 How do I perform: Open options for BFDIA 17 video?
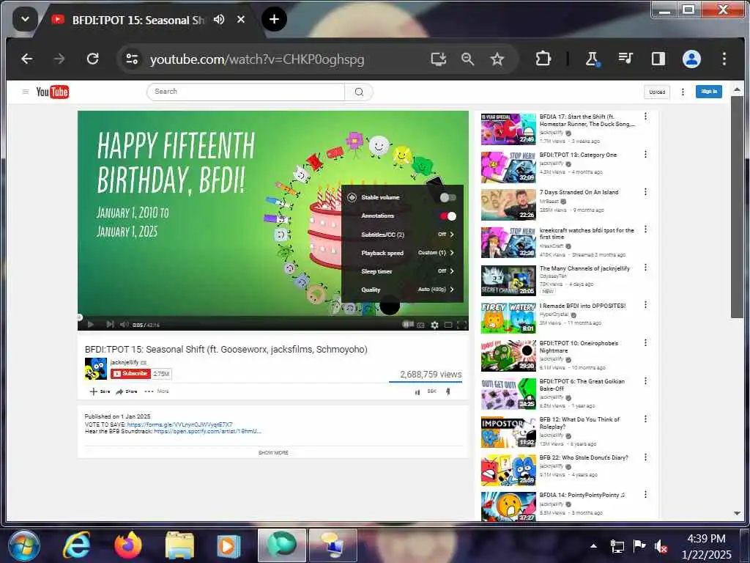[x=645, y=117]
